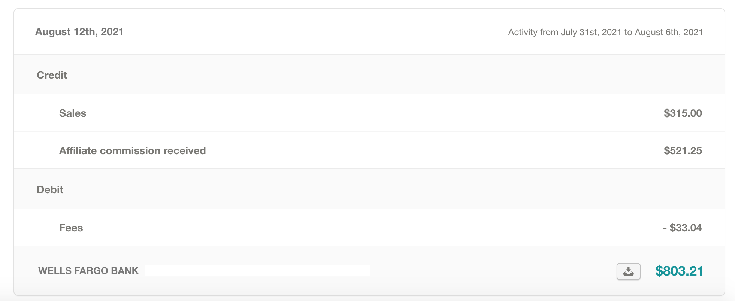Select the $315.00 sales amount
The height and width of the screenshot is (301, 735).
(x=683, y=113)
